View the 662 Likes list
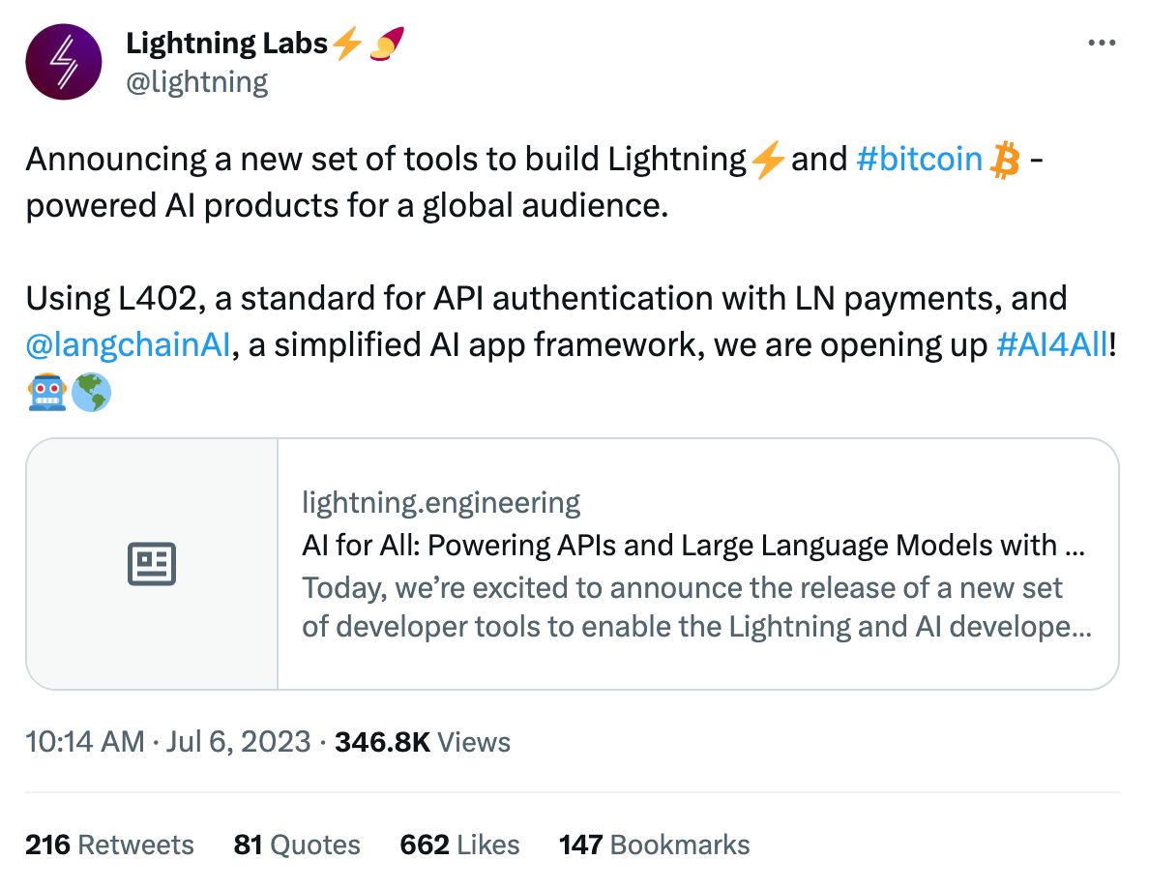Image resolution: width=1149 pixels, height=890 pixels. pyautogui.click(x=459, y=845)
